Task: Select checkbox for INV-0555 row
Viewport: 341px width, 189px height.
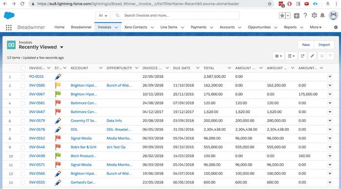Action: (x=22, y=183)
